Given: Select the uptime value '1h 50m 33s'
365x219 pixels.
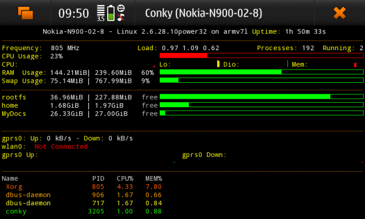Looking at the screenshot, I should pyautogui.click(x=306, y=31).
